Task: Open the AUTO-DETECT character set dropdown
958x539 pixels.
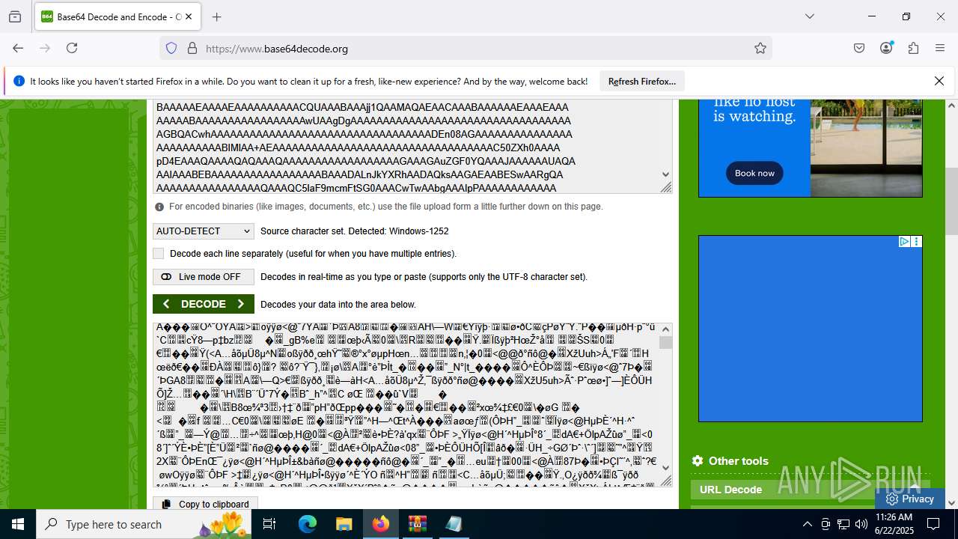Action: tap(204, 231)
